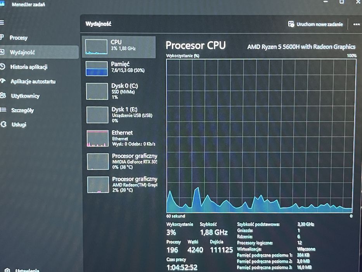Open the three-dots more options menu
Screen dimensions: 362x272
click(356, 24)
